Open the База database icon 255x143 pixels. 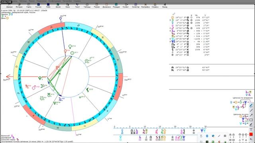click(68, 6)
